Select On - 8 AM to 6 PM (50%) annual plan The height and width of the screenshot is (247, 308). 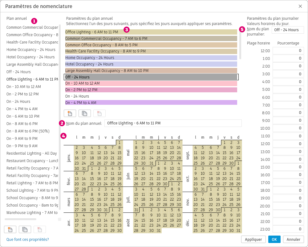point(28,131)
